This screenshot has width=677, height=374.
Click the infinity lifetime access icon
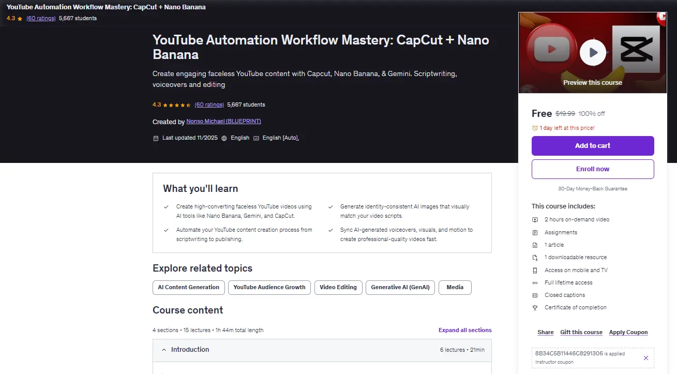[535, 283]
